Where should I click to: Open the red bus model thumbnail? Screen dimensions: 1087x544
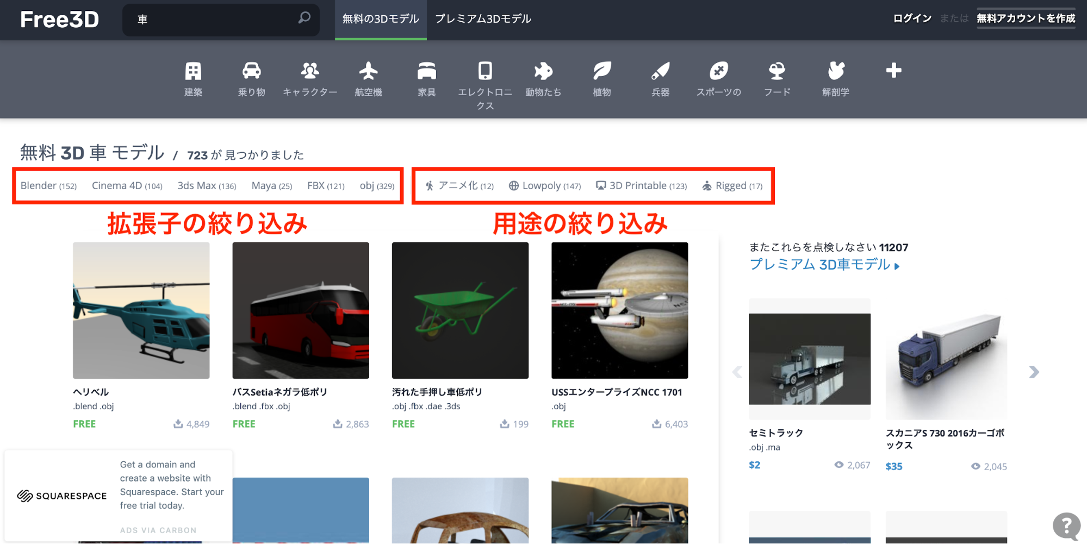[x=301, y=310]
